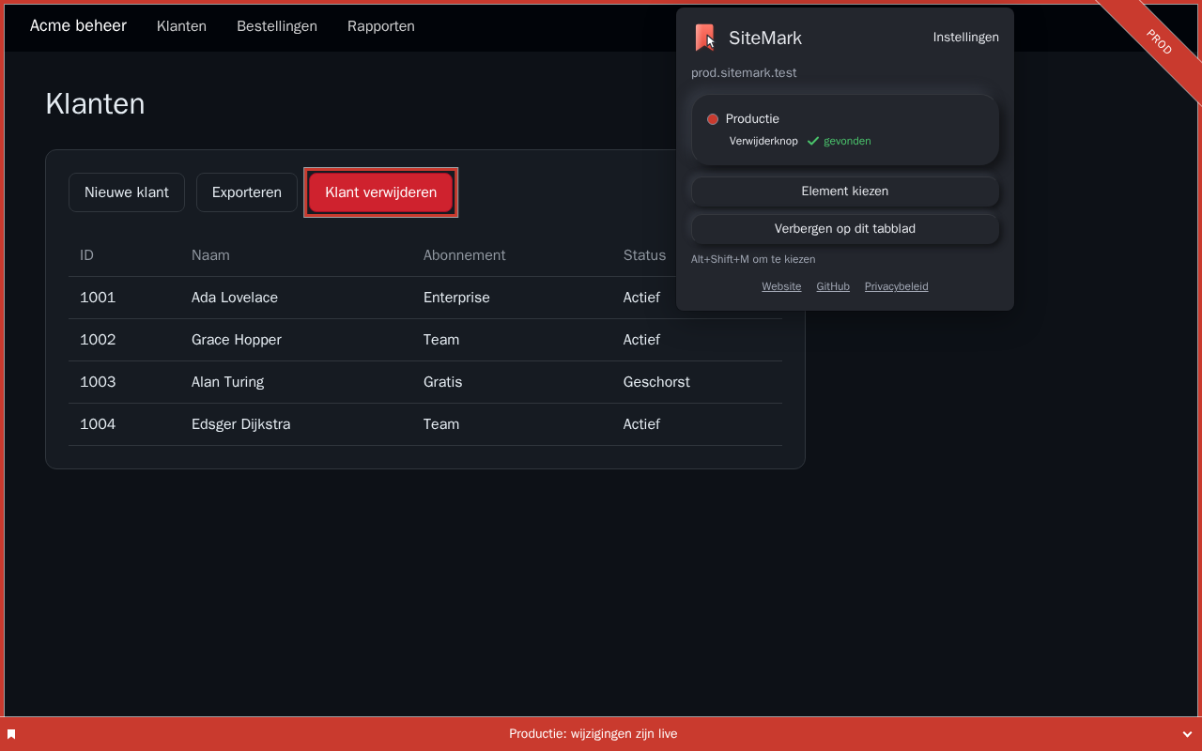The height and width of the screenshot is (751, 1202).
Task: Open the Rapporten navigation item
Action: click(381, 26)
